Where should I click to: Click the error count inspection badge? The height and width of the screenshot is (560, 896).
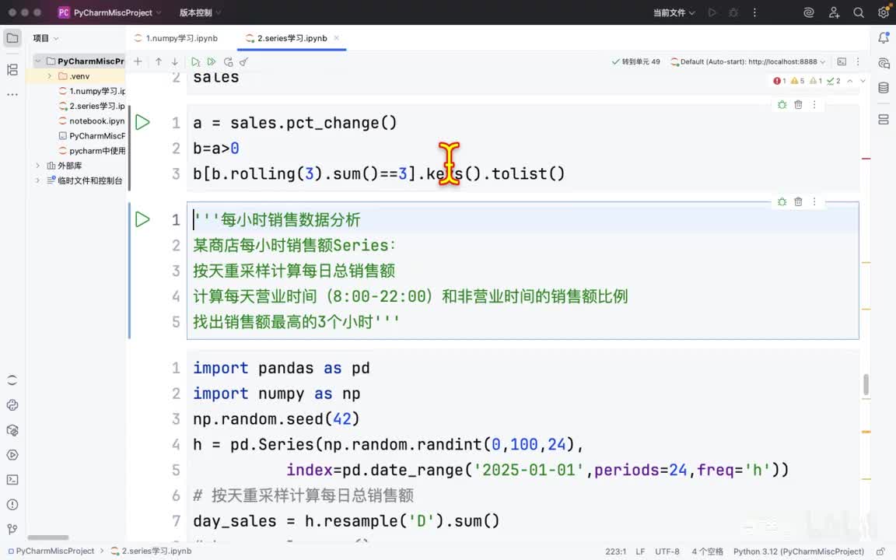click(x=780, y=81)
